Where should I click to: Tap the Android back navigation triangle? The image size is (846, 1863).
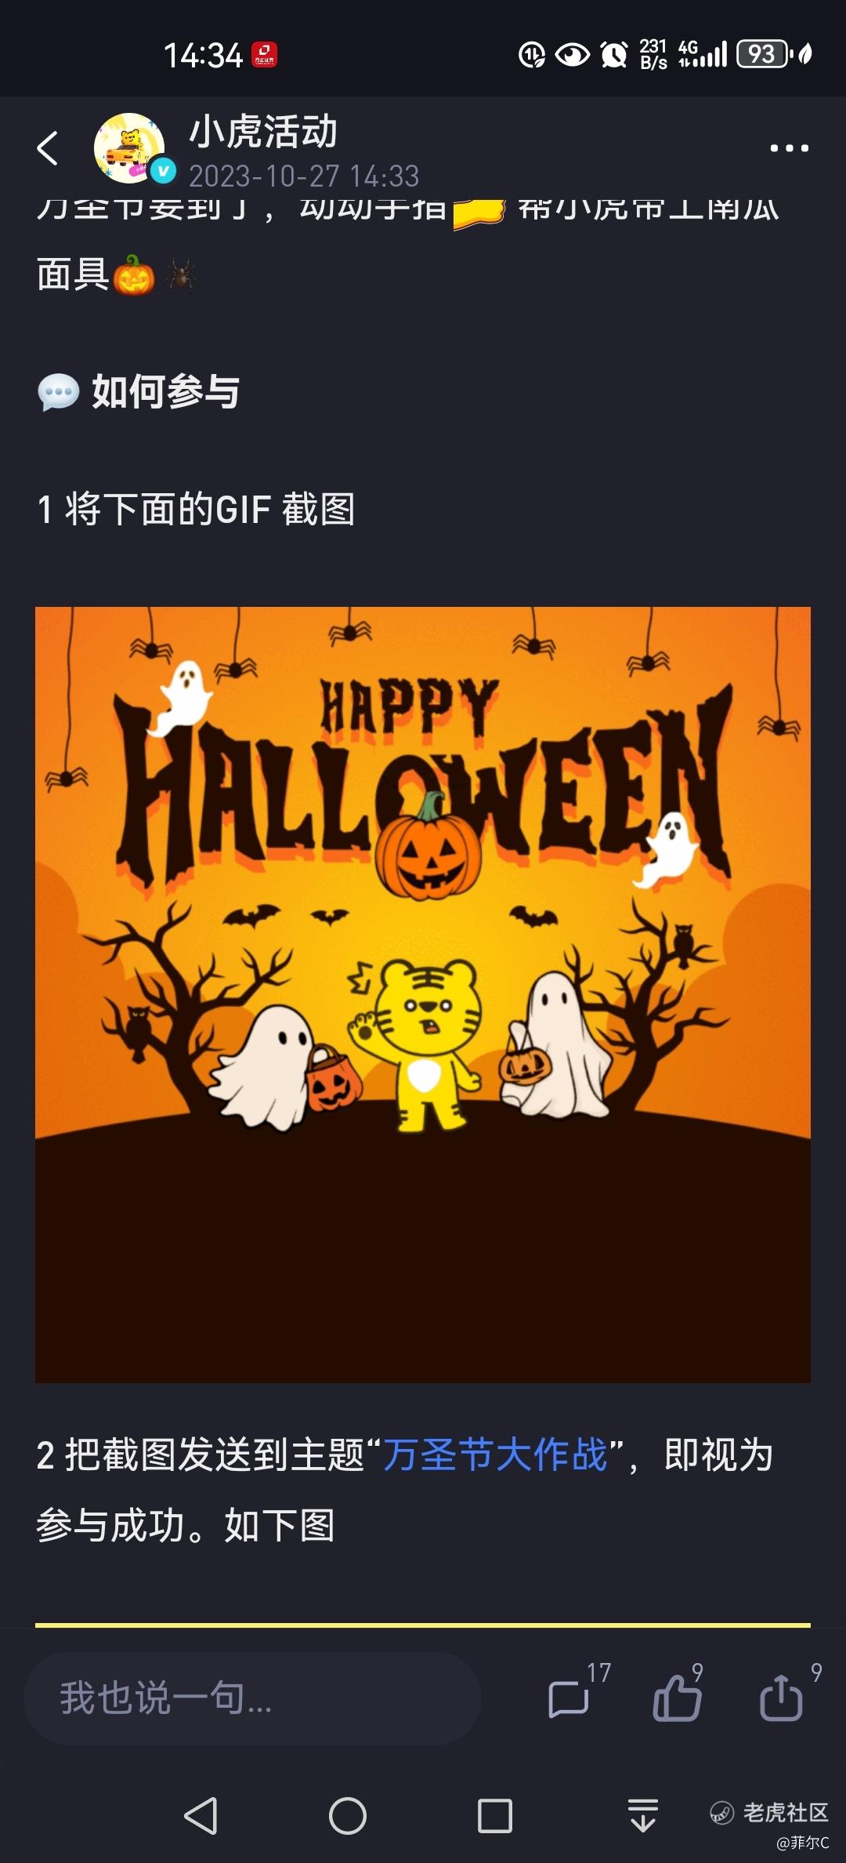(x=201, y=1815)
